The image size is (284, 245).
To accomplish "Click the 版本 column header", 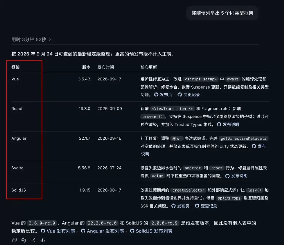I will (x=86, y=67).
